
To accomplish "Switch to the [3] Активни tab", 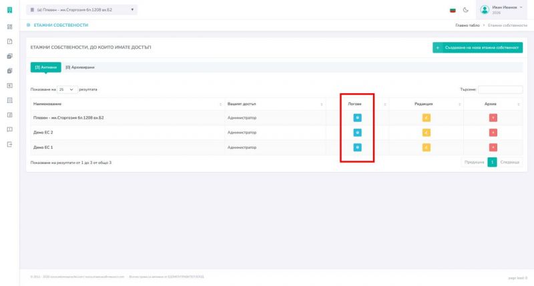I will point(45,67).
